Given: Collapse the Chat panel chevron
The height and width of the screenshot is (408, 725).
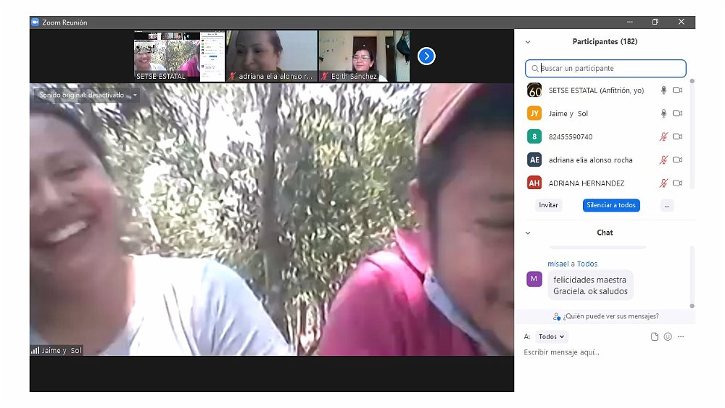Looking at the screenshot, I should [x=528, y=233].
